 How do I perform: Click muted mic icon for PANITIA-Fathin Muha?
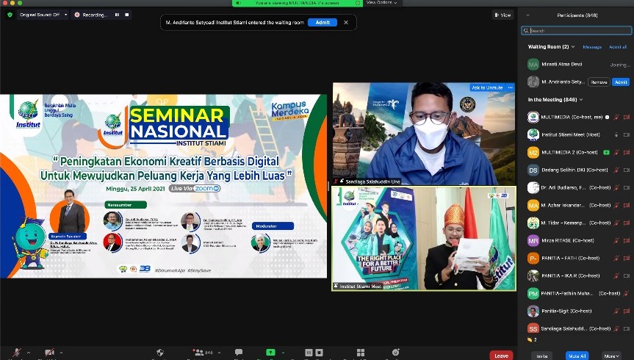pos(626,293)
